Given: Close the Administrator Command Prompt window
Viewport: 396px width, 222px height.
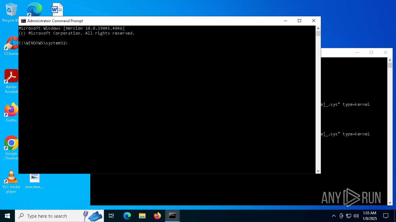Looking at the screenshot, I should (x=314, y=21).
